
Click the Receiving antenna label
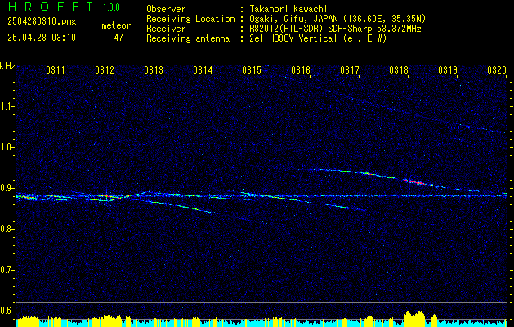pyautogui.click(x=188, y=38)
